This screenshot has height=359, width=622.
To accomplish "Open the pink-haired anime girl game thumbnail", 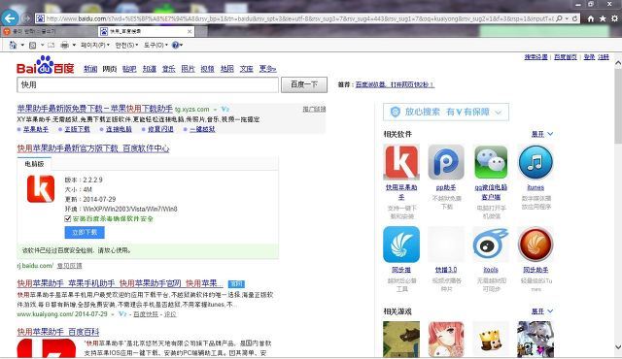I will coord(446,340).
